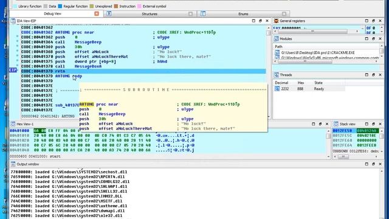Select the highlighted 6A byte in Hex View
This screenshot has height=219, width=389.
tap(36, 131)
